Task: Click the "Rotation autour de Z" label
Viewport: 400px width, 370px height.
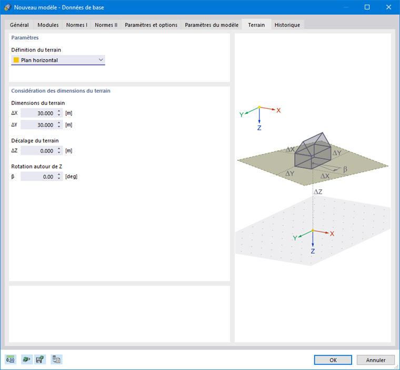Action: point(37,167)
